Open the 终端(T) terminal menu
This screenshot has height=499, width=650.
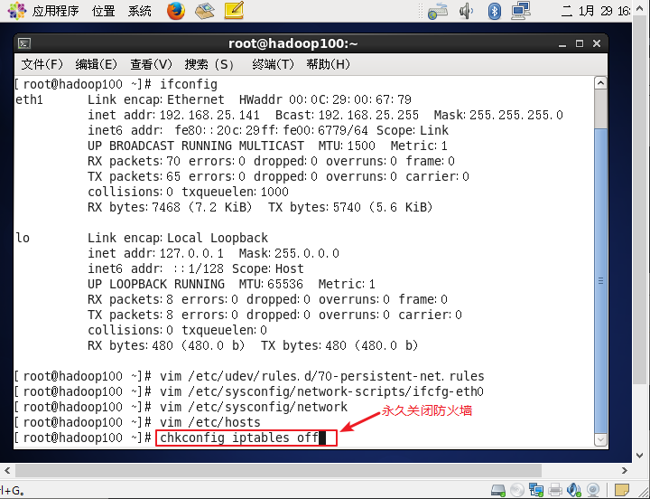[273, 64]
